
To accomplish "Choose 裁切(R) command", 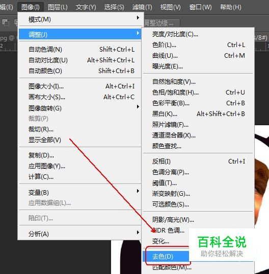I will tap(80, 129).
